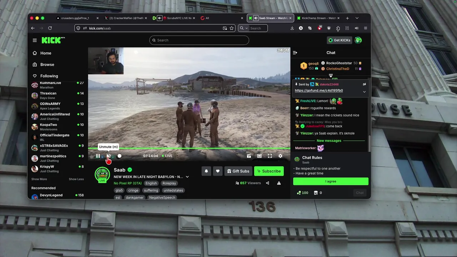This screenshot has height=257, width=457.
Task: Open the channel points balance 100
Action: pos(302,193)
